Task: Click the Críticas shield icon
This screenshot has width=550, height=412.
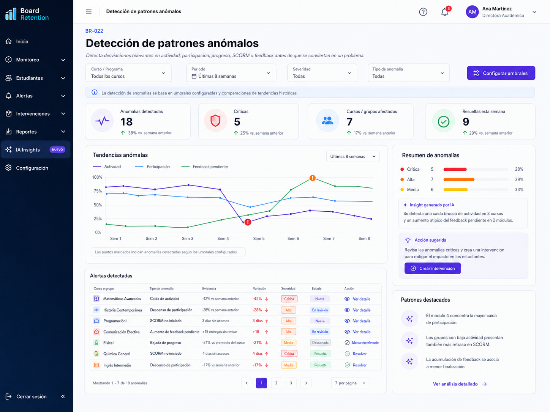Action: 215,121
